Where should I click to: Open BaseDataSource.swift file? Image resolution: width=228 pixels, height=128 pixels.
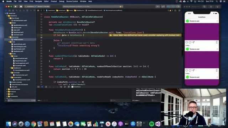point(20,25)
